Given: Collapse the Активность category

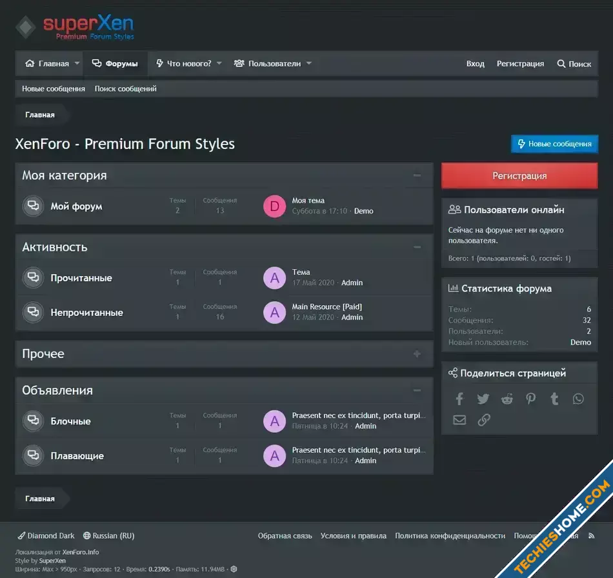Looking at the screenshot, I should 417,247.
